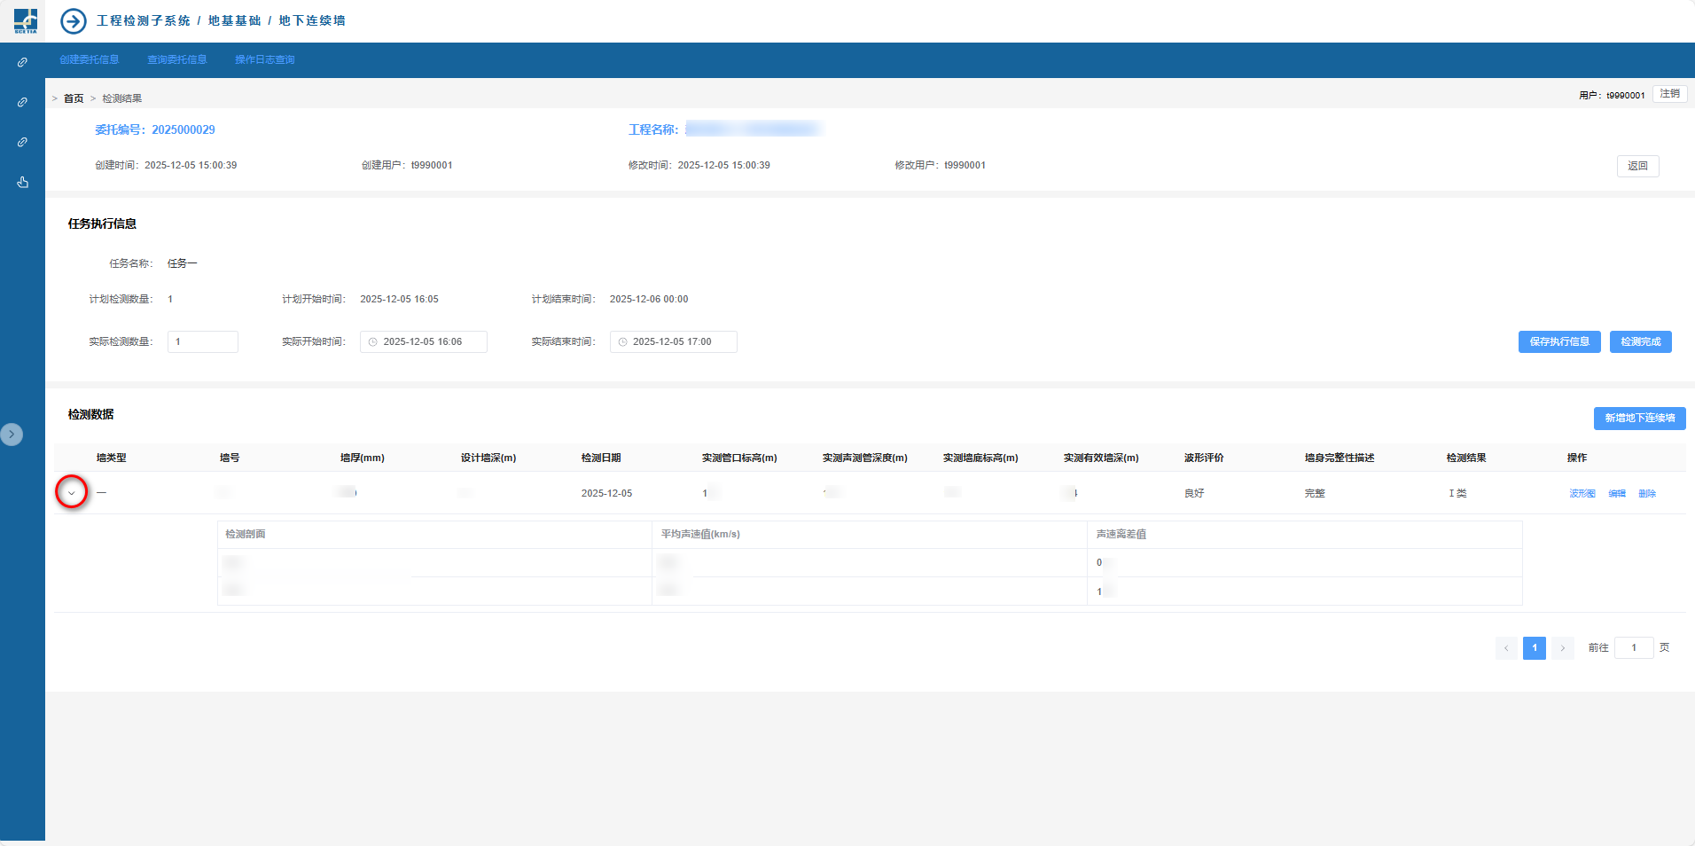Click the SCETIA logo icon
1695x846 pixels.
coord(26,20)
